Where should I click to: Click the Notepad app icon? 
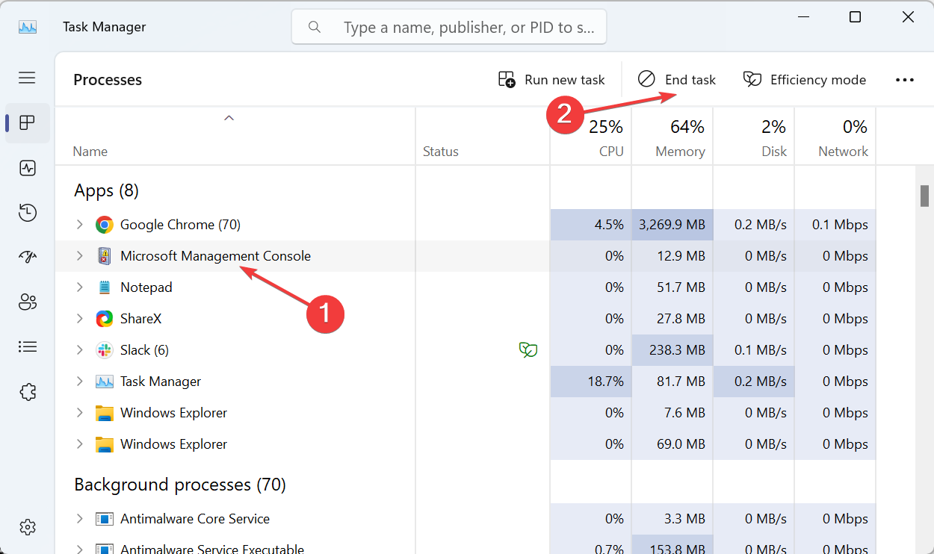(105, 287)
